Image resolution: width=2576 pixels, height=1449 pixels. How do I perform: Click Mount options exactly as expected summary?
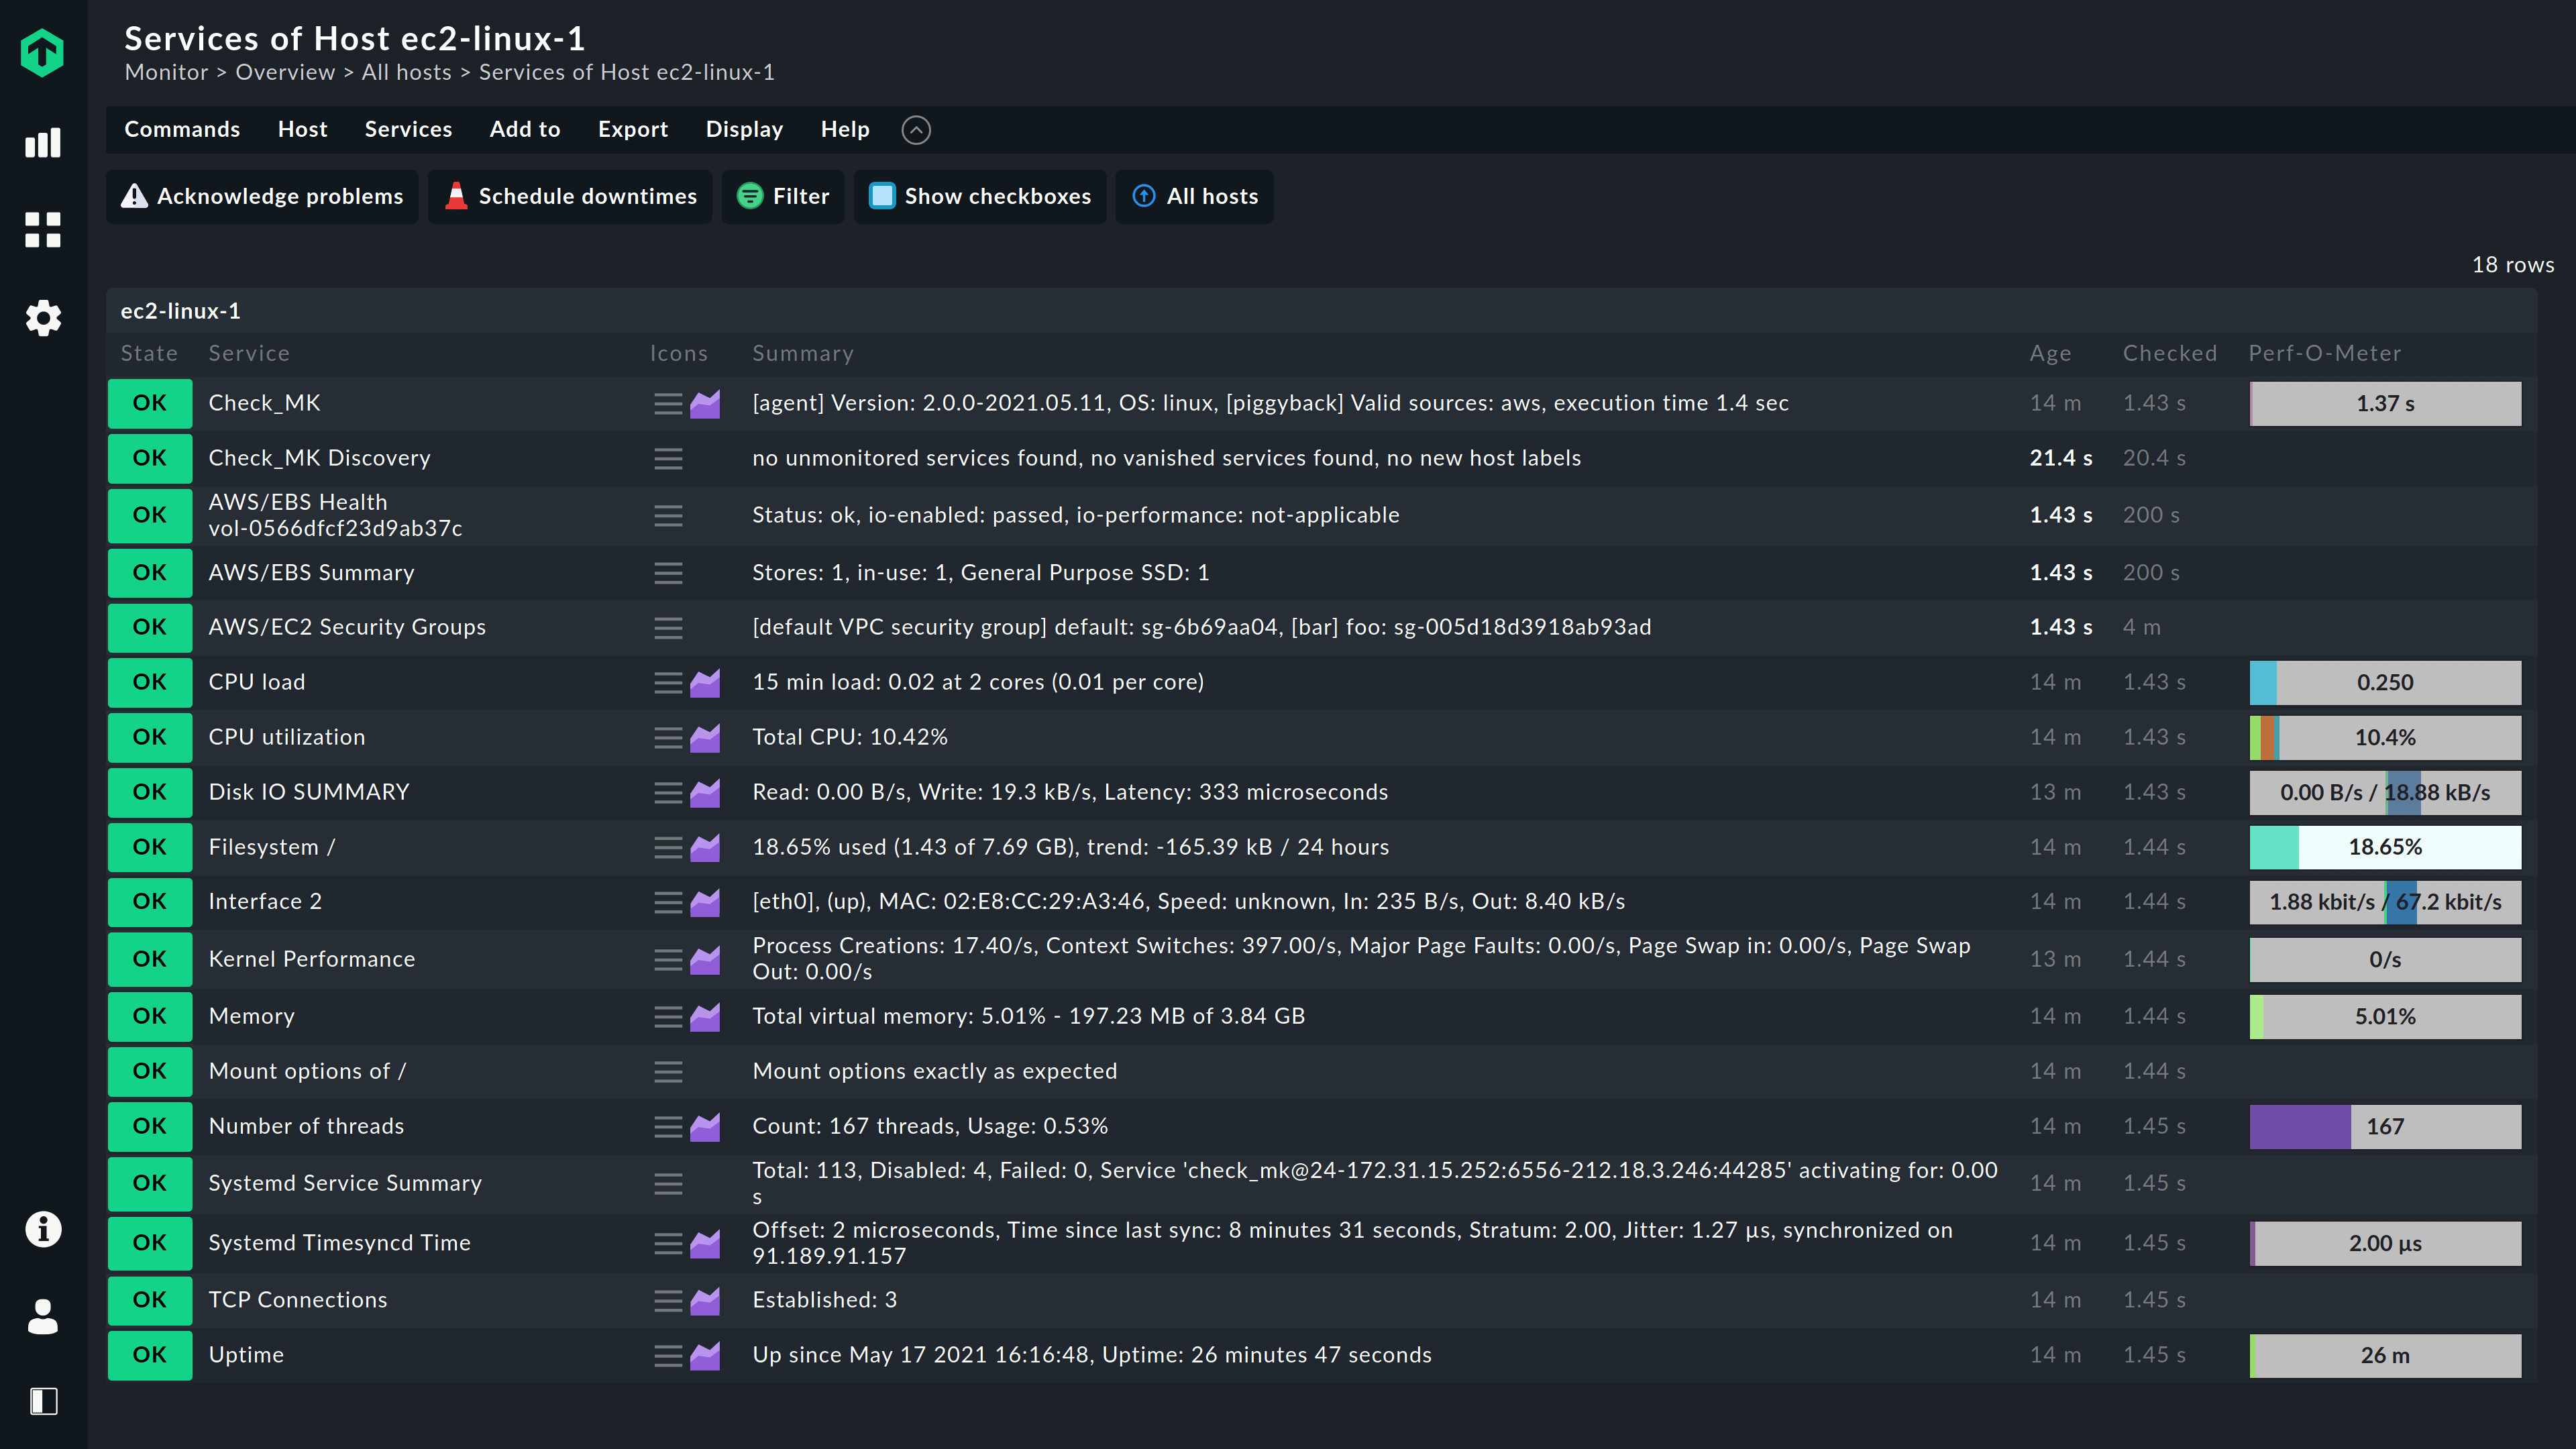click(x=935, y=1071)
